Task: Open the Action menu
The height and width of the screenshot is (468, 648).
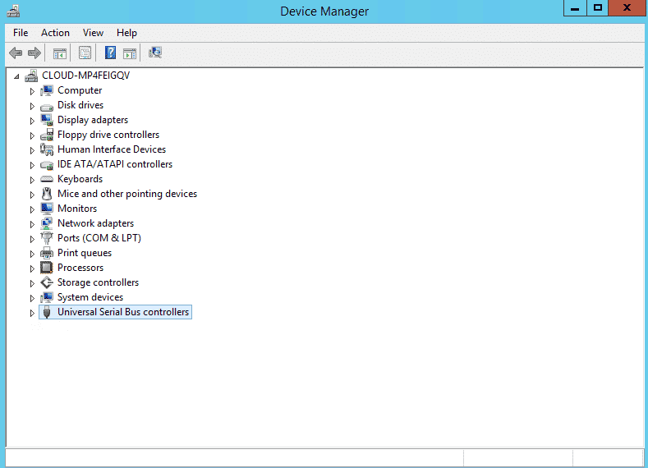Action: 55,33
